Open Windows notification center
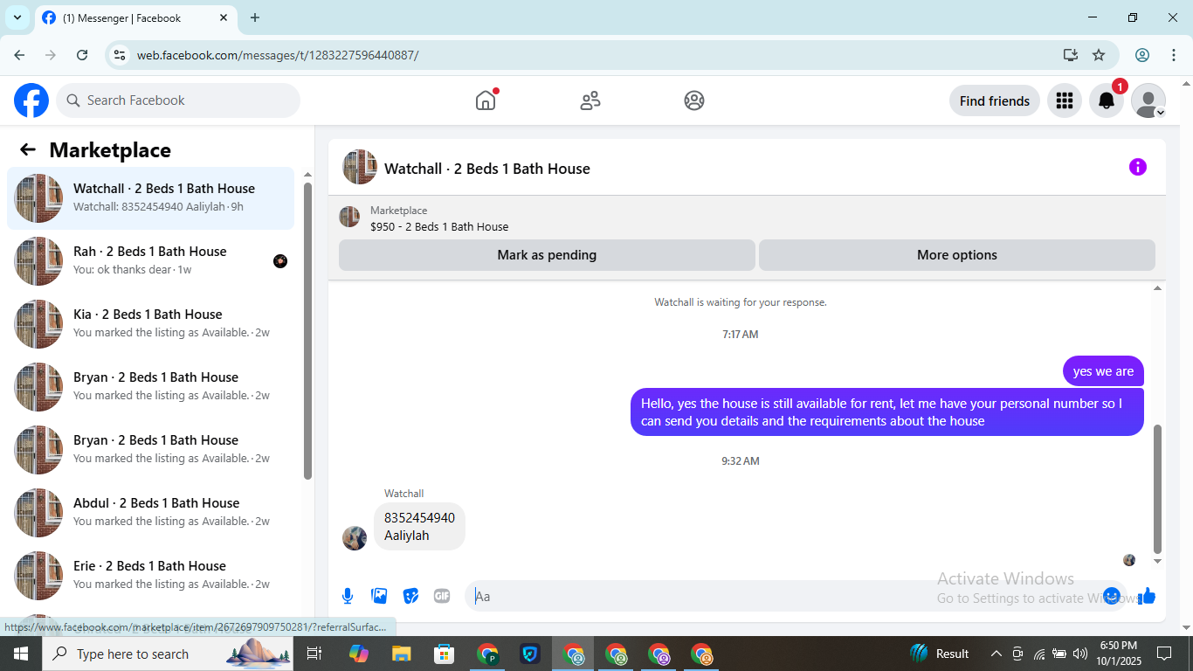The image size is (1193, 671). click(1164, 654)
